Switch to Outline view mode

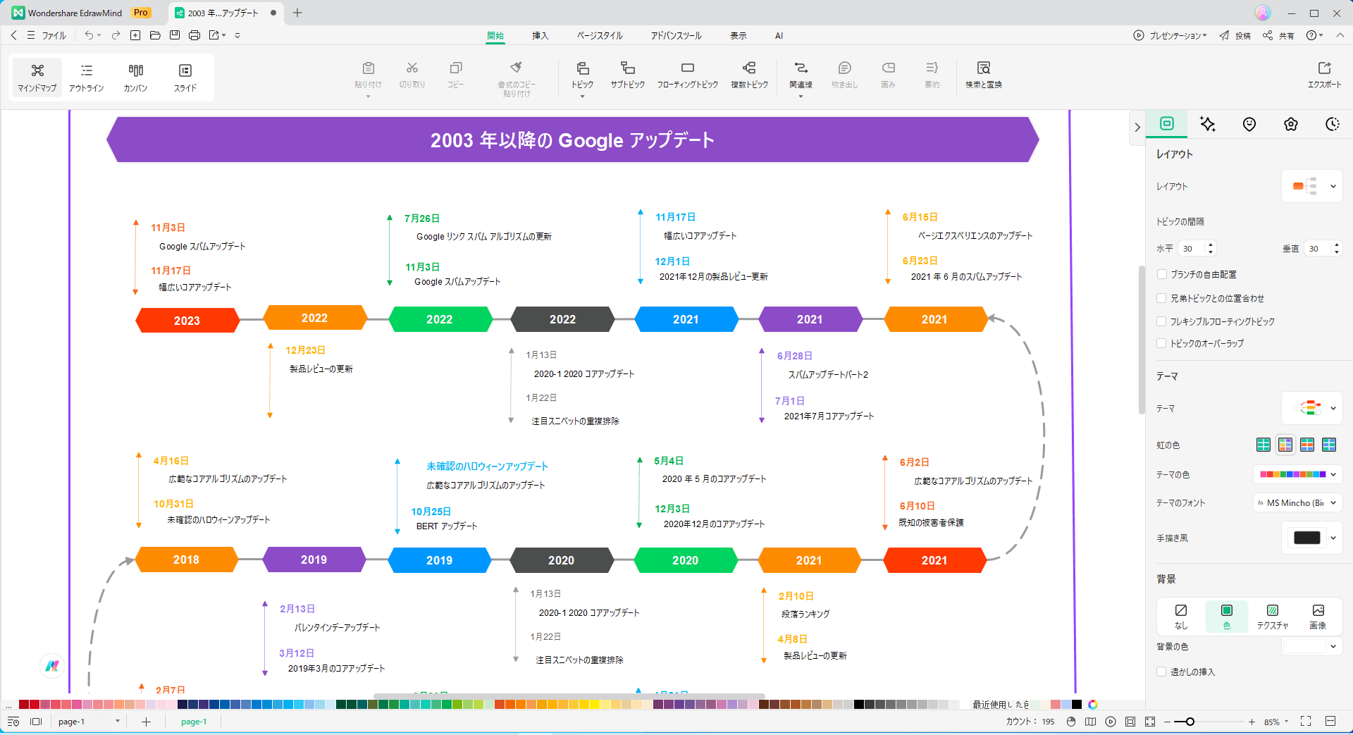click(x=87, y=78)
